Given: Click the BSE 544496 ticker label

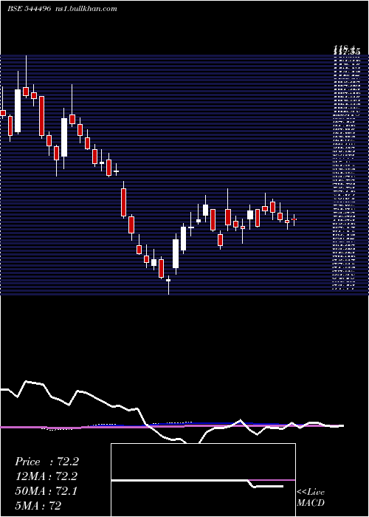Looking at the screenshot, I should click(x=29, y=9).
